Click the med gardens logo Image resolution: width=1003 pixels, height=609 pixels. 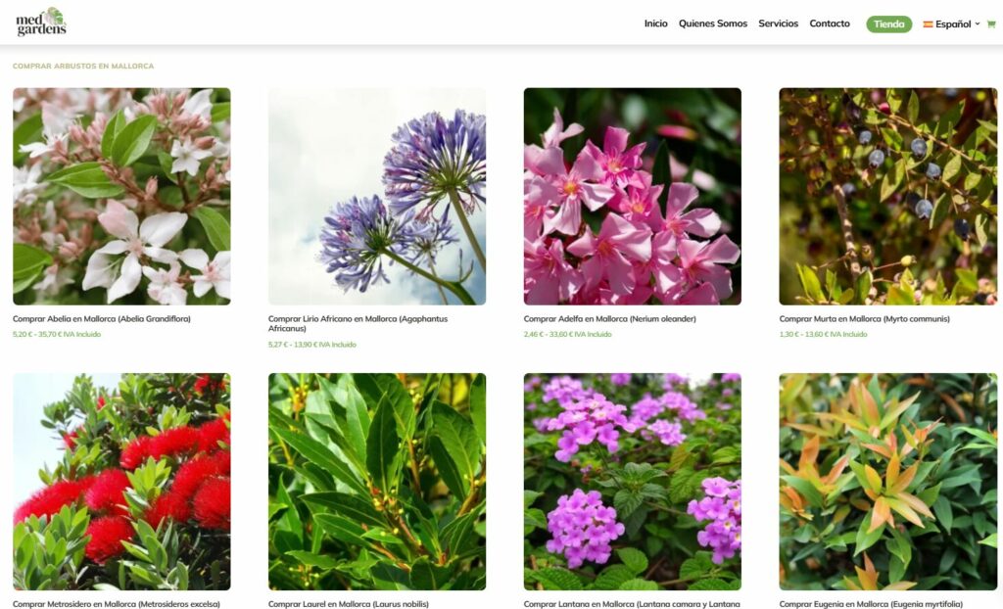click(41, 22)
